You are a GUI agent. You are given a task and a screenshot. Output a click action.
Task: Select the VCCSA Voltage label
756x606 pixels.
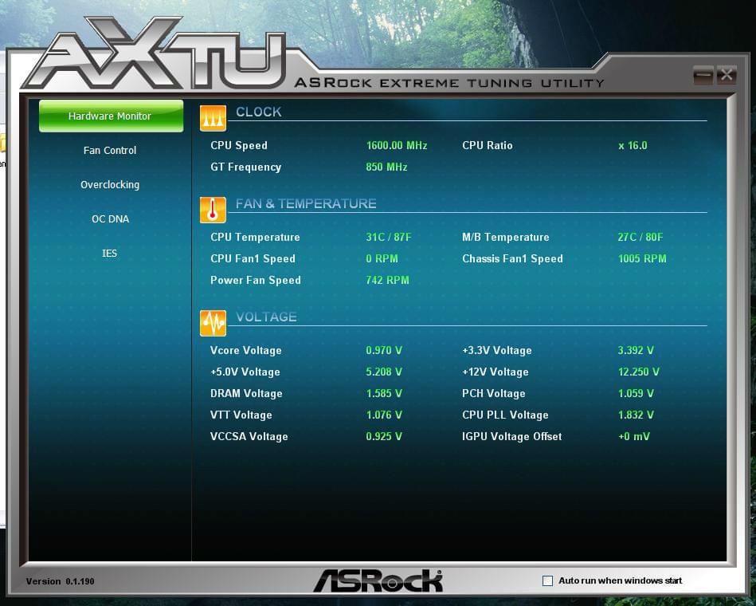pos(249,437)
